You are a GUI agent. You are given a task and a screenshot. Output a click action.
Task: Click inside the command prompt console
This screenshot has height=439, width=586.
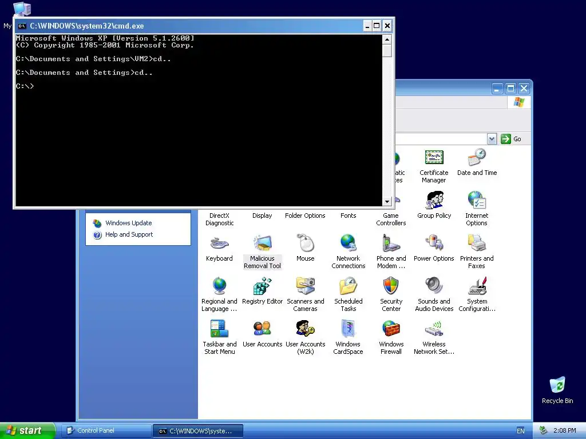pyautogui.click(x=199, y=120)
